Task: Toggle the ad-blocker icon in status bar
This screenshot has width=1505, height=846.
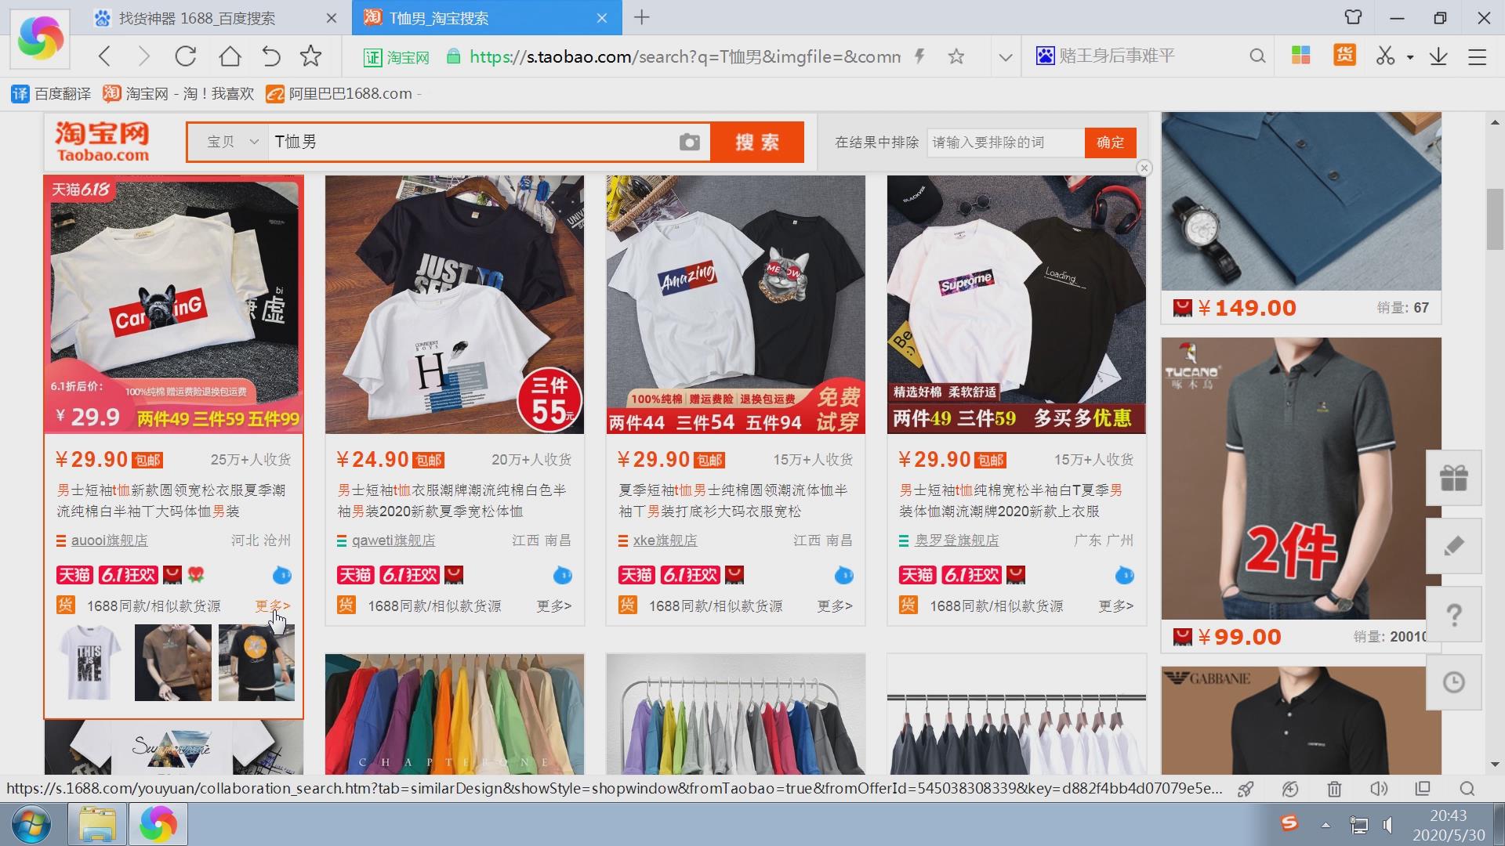Action: click(x=1290, y=789)
